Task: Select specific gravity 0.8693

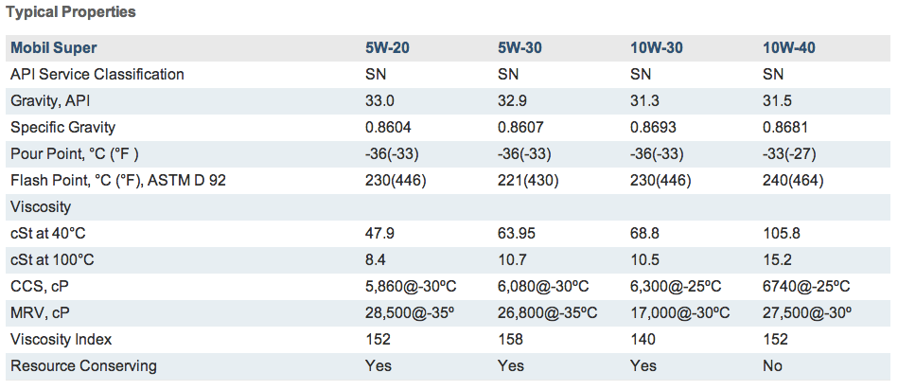Action: point(653,127)
